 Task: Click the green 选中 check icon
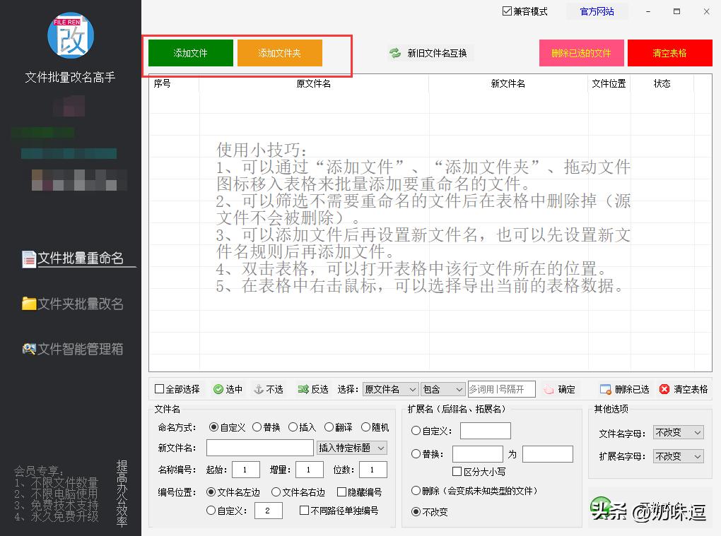[218, 388]
